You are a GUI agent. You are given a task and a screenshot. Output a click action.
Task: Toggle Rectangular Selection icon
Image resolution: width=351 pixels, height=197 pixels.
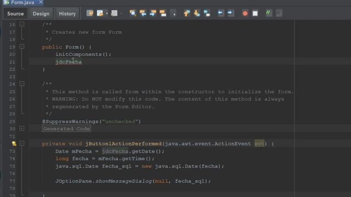point(173,13)
